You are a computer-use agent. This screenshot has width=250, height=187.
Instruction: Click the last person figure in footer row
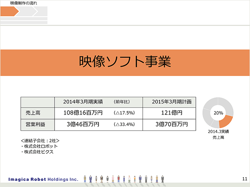click(162, 179)
